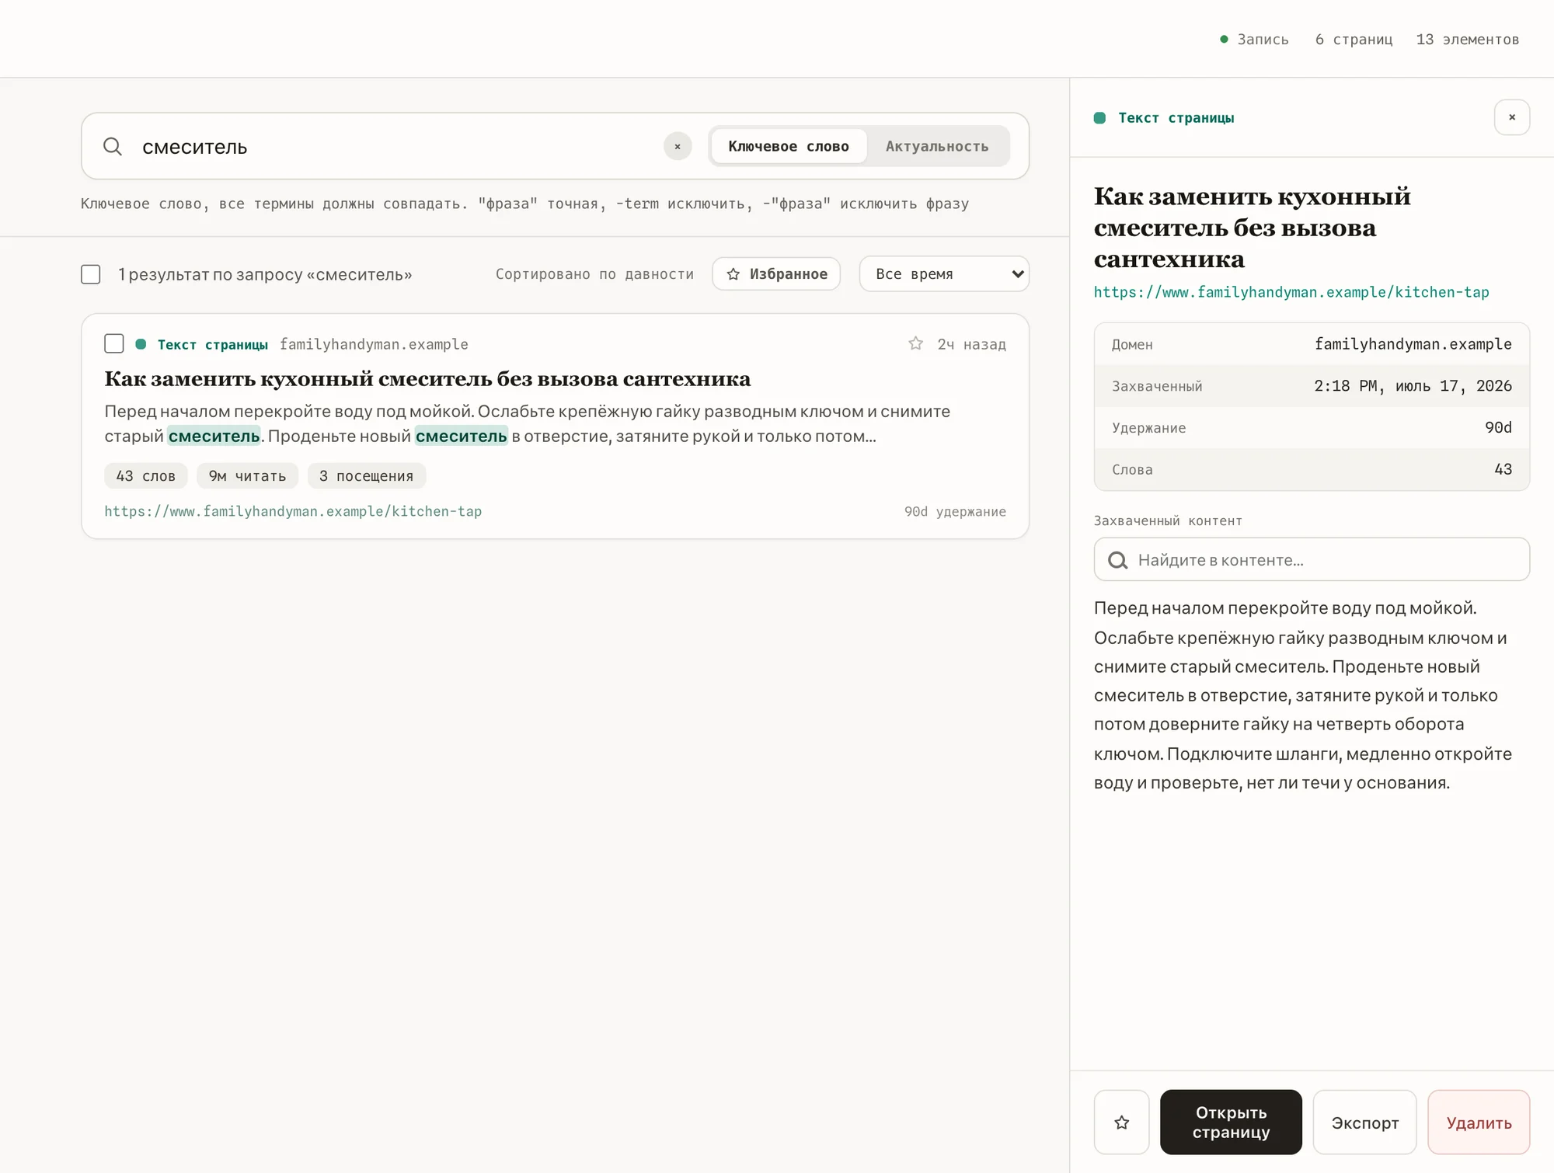
Task: Click 'Текст страницы' label on the result card
Action: pyautogui.click(x=213, y=344)
